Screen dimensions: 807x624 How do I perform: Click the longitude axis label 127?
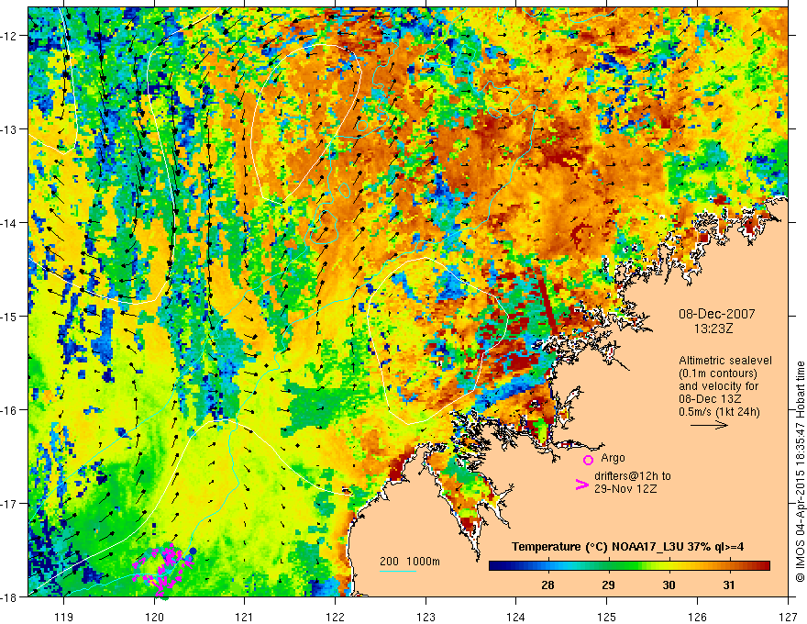click(x=788, y=618)
